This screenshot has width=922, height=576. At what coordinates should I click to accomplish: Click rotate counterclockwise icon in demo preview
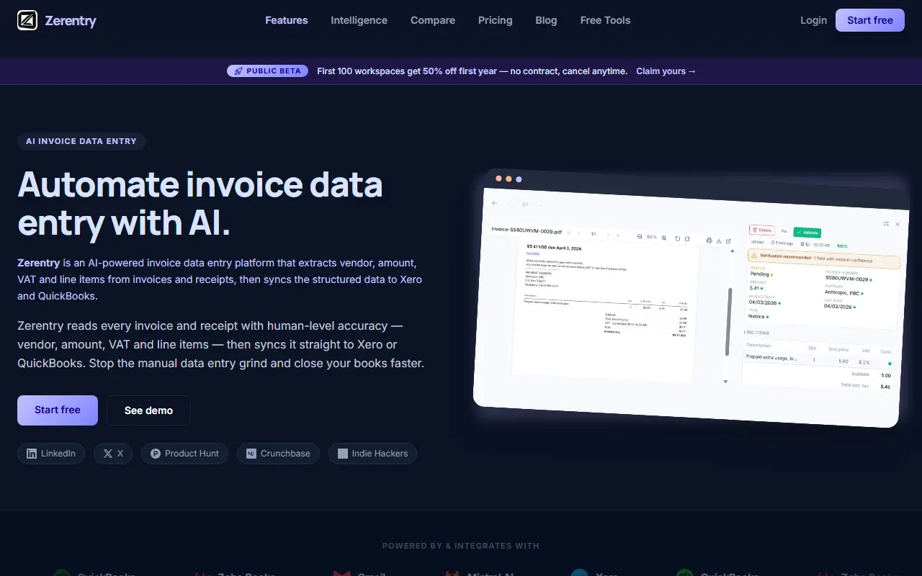point(677,238)
